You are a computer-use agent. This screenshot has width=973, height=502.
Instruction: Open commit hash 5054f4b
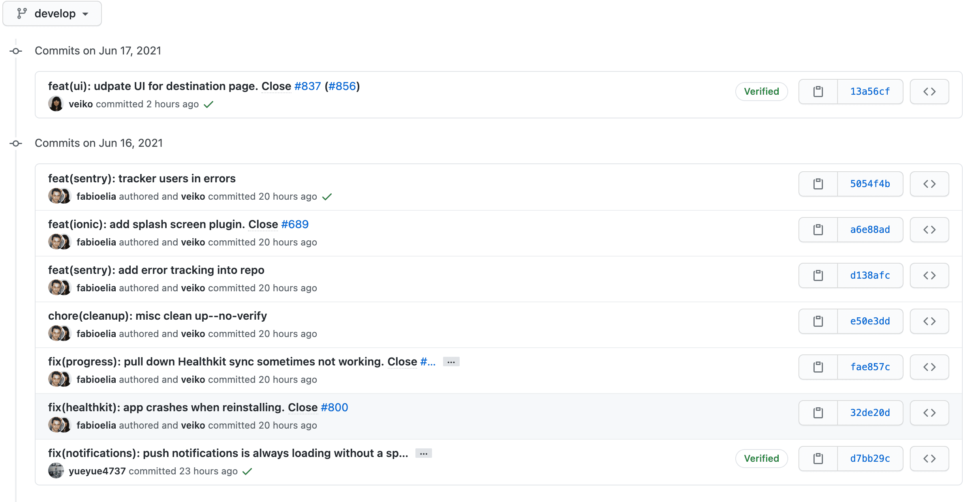pyautogui.click(x=870, y=184)
